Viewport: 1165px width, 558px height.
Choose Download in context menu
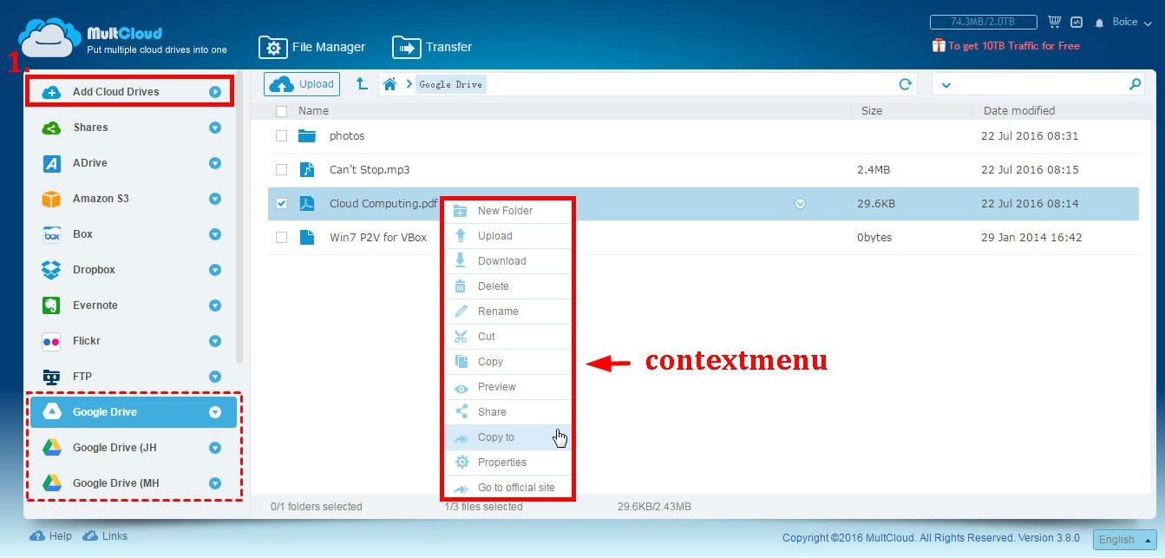pos(507,261)
